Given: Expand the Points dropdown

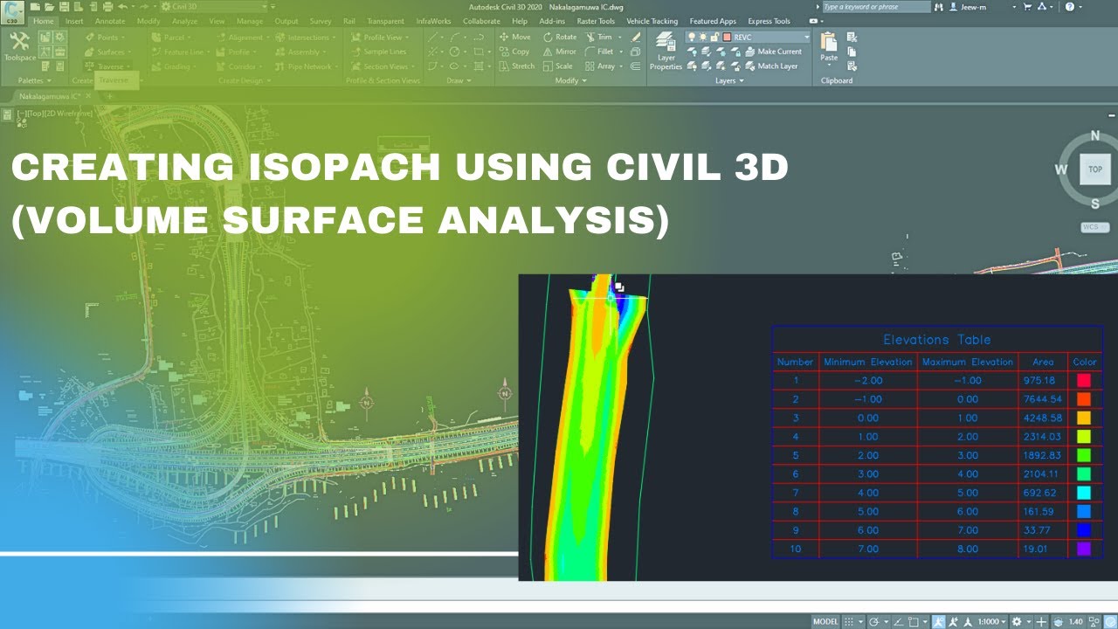Looking at the screenshot, I should [123, 38].
